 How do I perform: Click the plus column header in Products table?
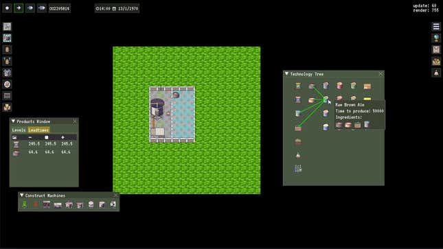click(x=63, y=137)
